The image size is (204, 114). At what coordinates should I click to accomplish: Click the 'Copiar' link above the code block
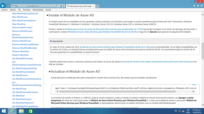(194, 84)
